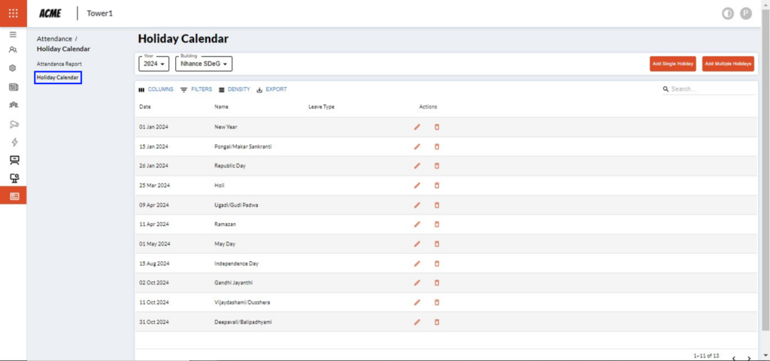Toggle the dark/light theme contrast icon
This screenshot has height=361, width=770.
coord(727,14)
